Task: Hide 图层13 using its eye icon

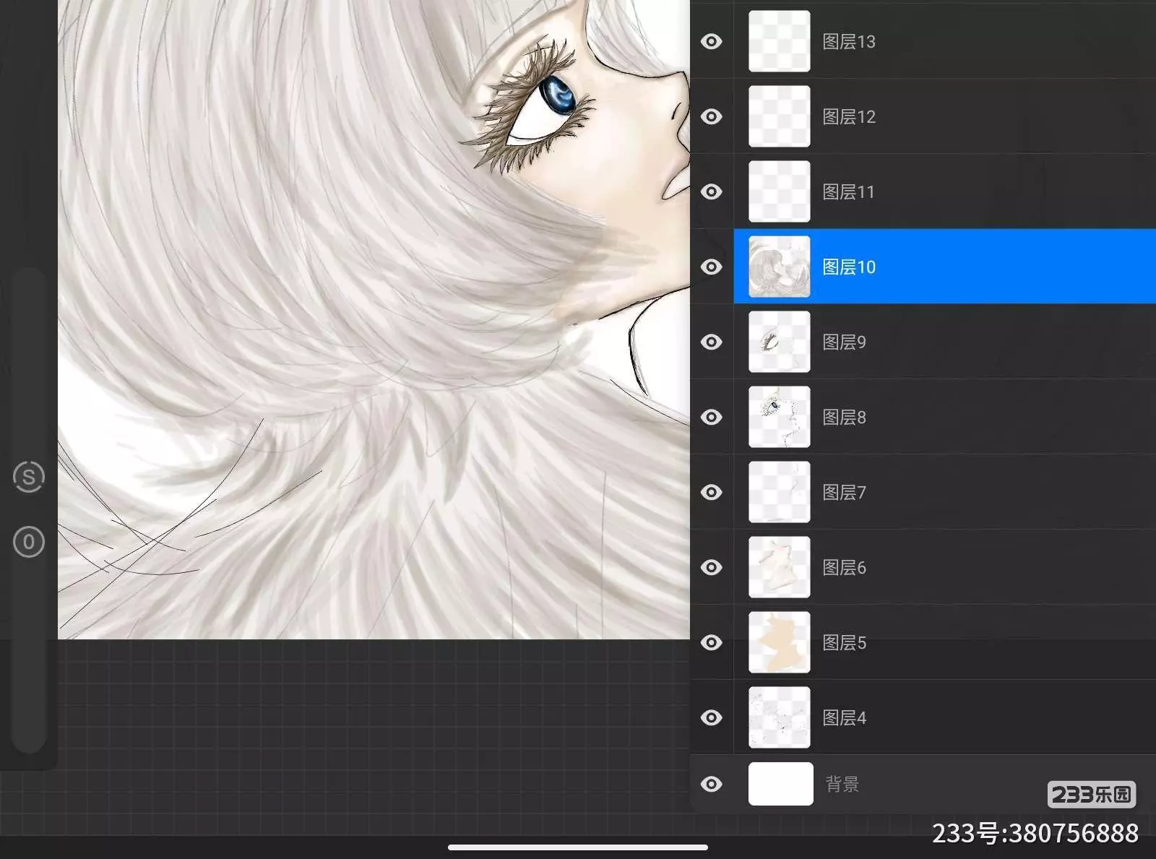Action: click(712, 42)
